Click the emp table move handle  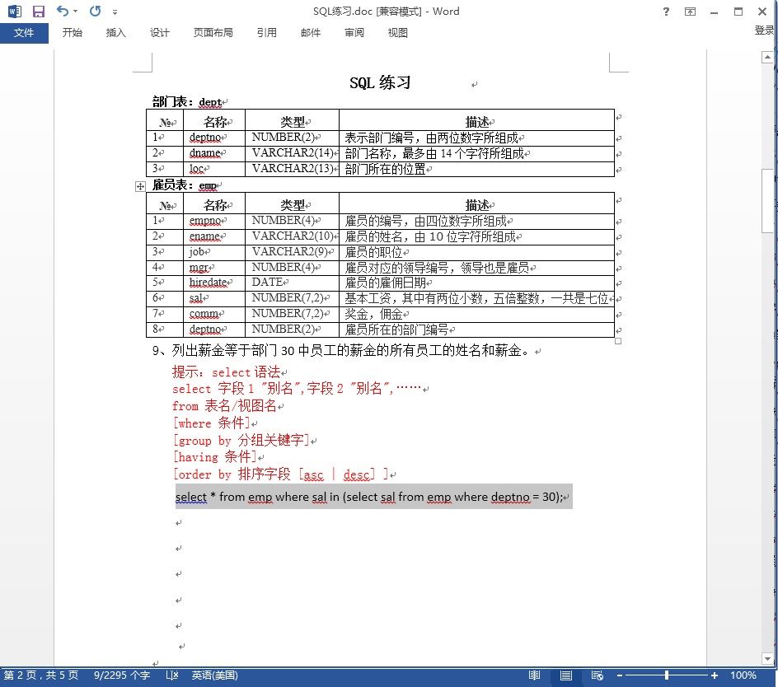pyautogui.click(x=140, y=186)
